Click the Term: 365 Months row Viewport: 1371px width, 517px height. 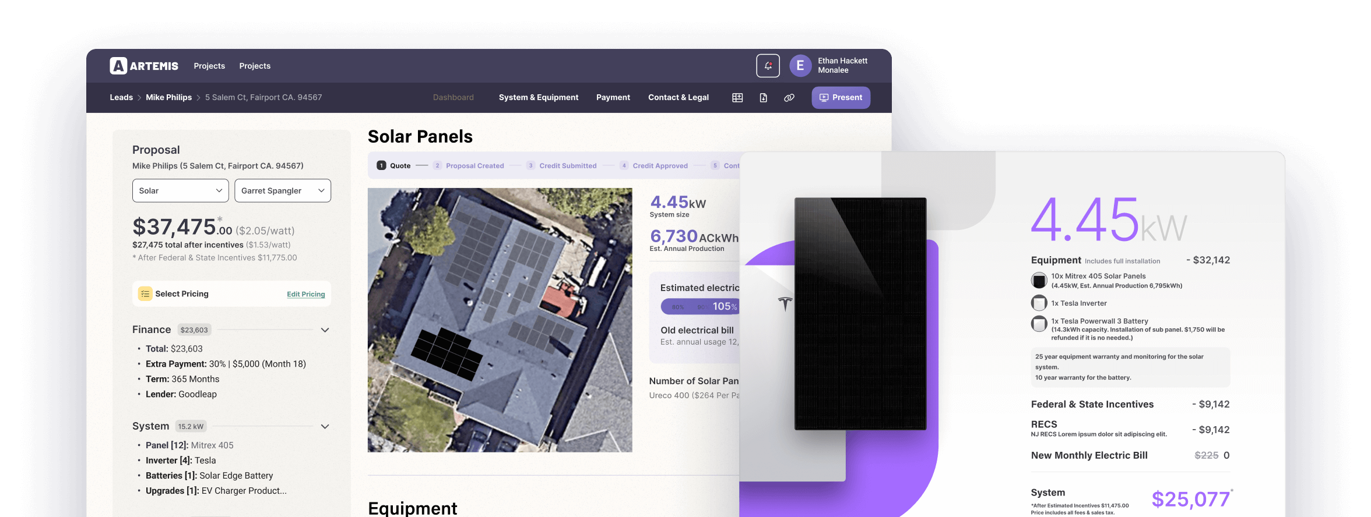click(182, 380)
